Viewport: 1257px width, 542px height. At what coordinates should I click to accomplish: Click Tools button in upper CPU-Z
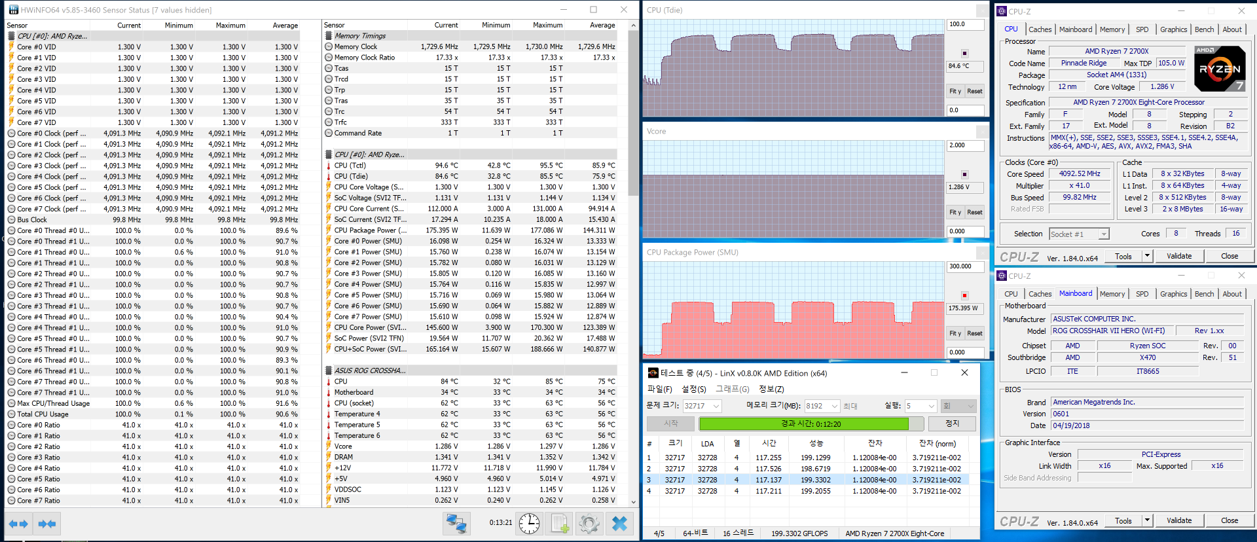pos(1123,256)
